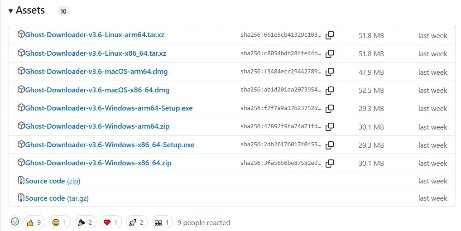Viewport: 461px width, 231px height.
Task: Copy SHA256 hash for Linux-x86_64 tarball
Action: point(330,53)
